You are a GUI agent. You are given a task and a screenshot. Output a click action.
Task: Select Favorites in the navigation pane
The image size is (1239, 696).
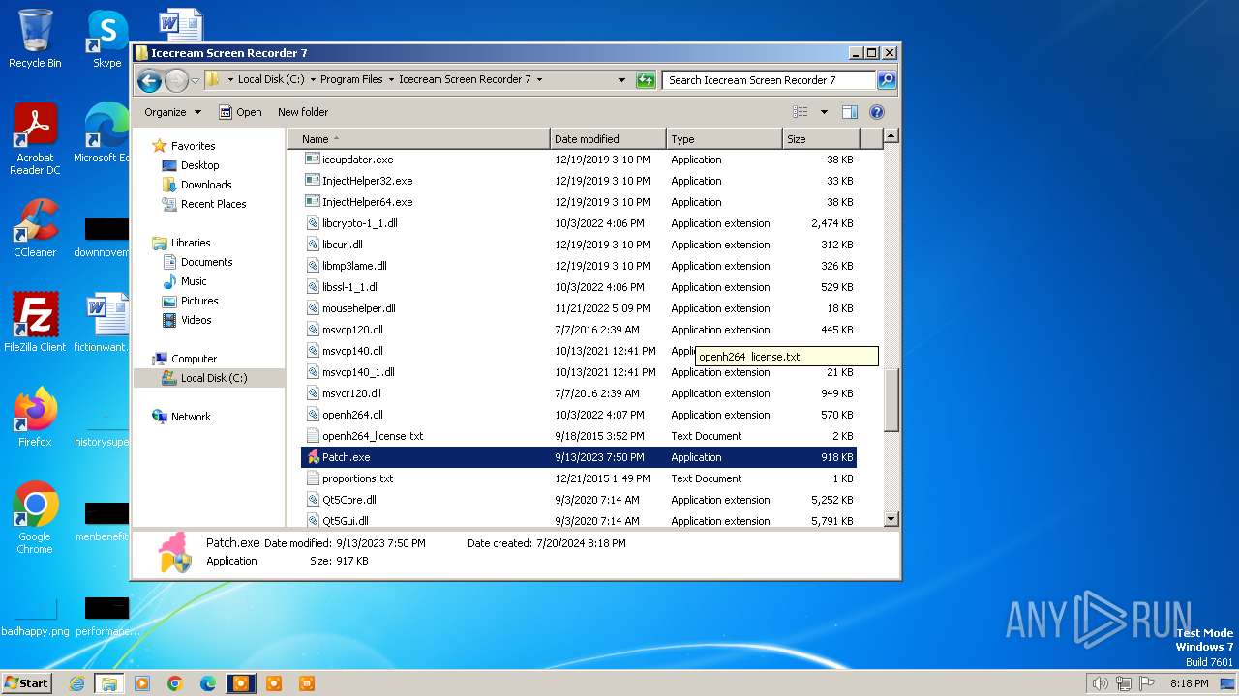point(193,146)
